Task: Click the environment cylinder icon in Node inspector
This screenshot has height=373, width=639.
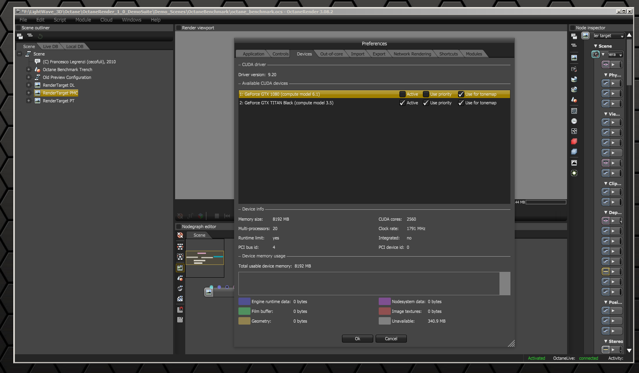Action: coord(574,79)
